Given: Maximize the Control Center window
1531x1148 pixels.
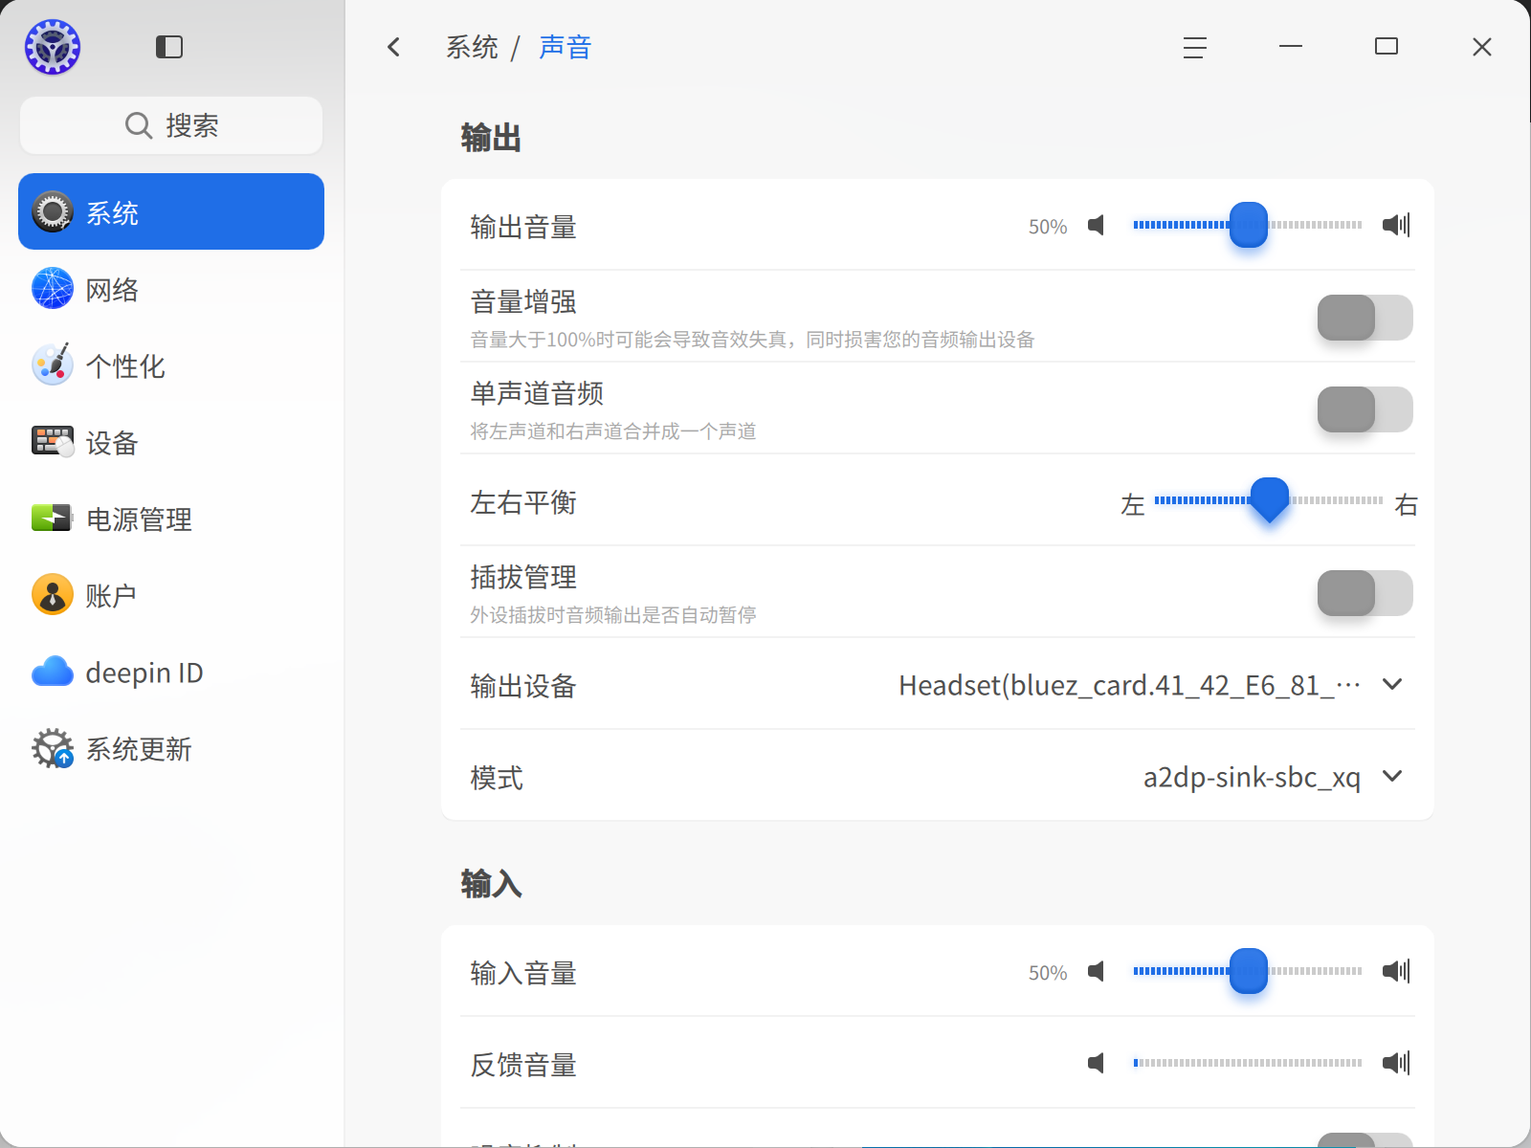Looking at the screenshot, I should click(x=1387, y=46).
